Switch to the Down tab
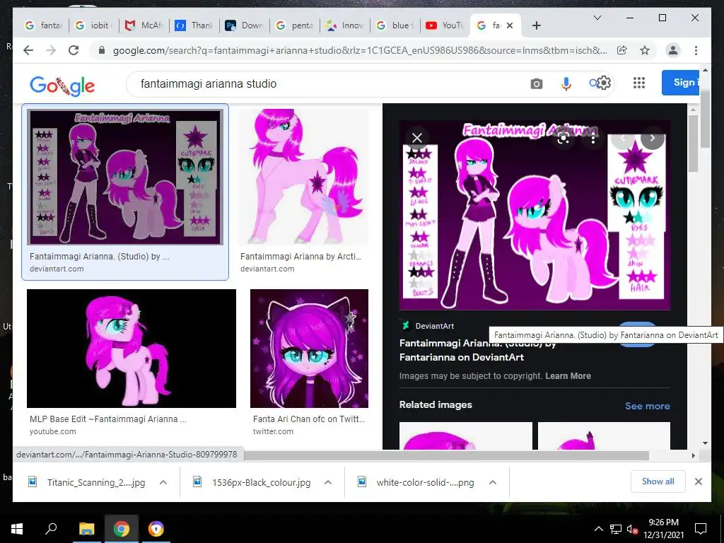Screen dimensions: 724x543 pos(244,25)
